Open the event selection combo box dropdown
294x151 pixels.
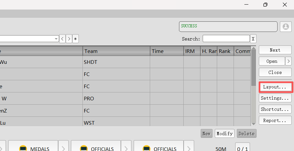point(56,39)
